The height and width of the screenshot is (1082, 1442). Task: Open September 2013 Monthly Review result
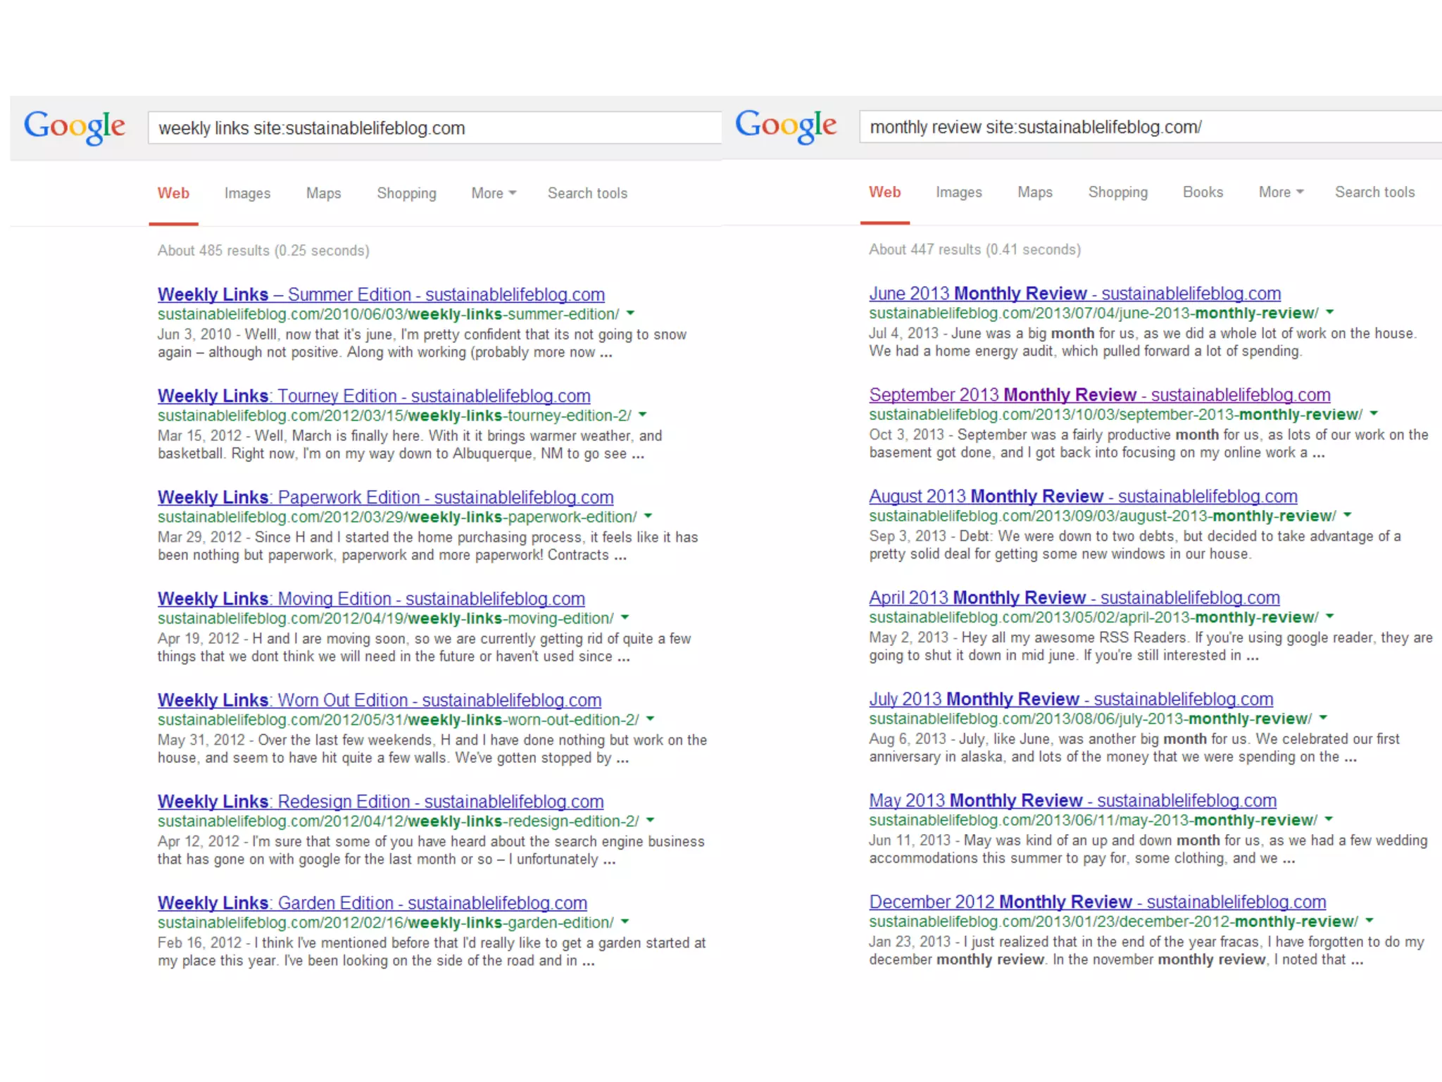click(x=1099, y=394)
